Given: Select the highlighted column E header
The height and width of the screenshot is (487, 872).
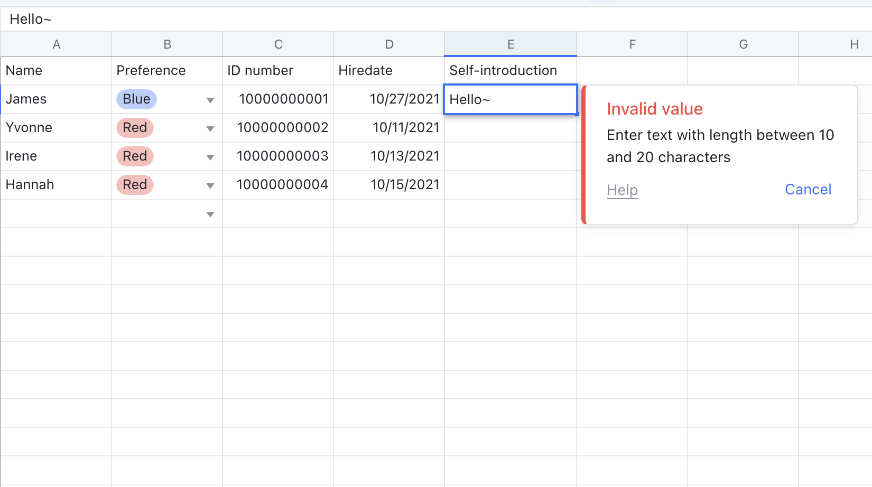Looking at the screenshot, I should click(511, 44).
